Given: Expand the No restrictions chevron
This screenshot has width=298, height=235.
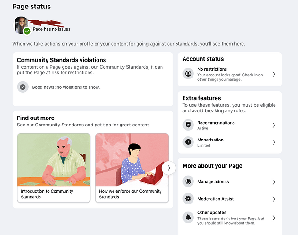Looking at the screenshot, I should point(274,74).
